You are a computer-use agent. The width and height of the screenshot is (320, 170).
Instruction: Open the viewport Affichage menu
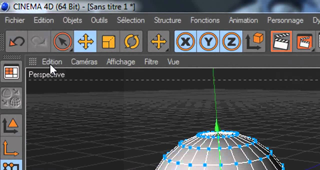[121, 62]
